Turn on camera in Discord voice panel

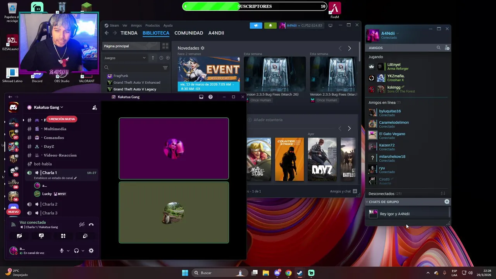click(x=19, y=236)
